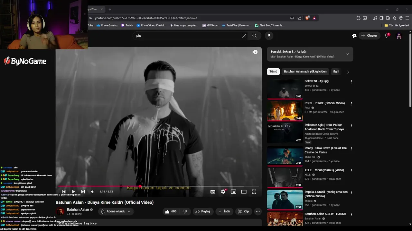The image size is (412, 231).
Task: Like the video with 696 likes
Action: [x=171, y=211]
